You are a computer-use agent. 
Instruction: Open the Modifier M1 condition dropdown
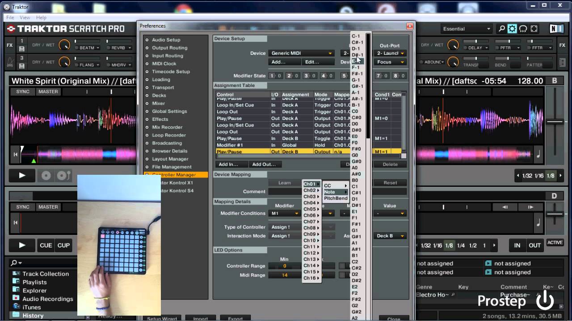click(x=284, y=214)
